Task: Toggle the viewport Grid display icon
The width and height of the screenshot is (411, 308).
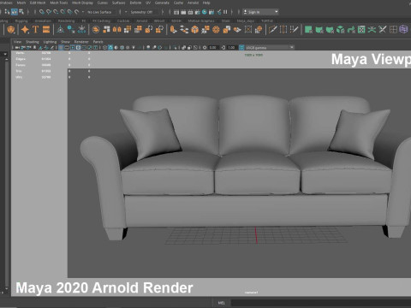Action: click(61, 47)
